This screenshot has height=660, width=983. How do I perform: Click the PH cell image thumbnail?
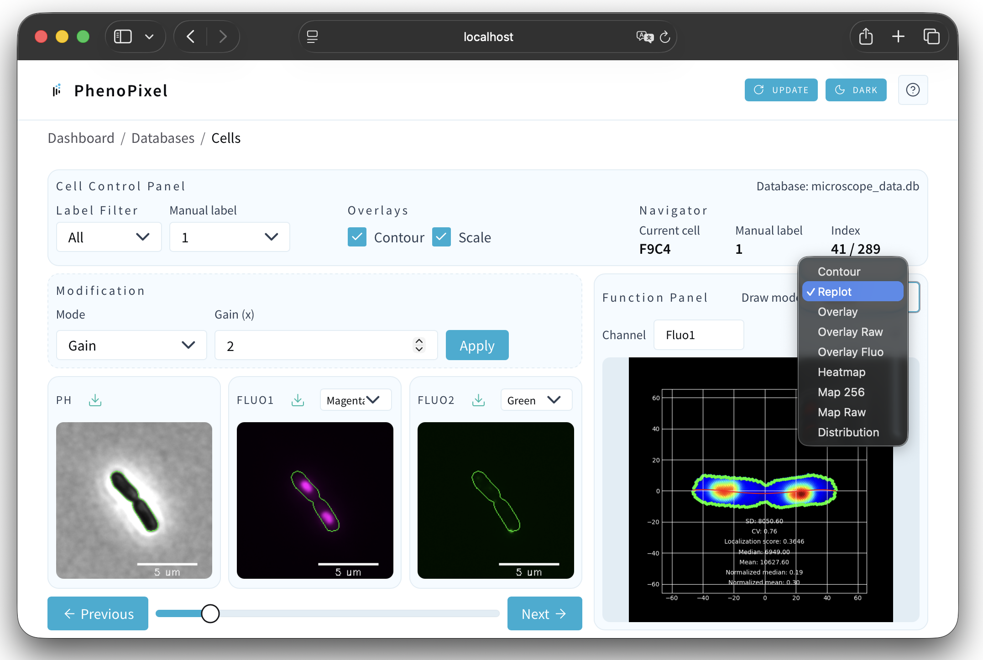click(x=134, y=500)
